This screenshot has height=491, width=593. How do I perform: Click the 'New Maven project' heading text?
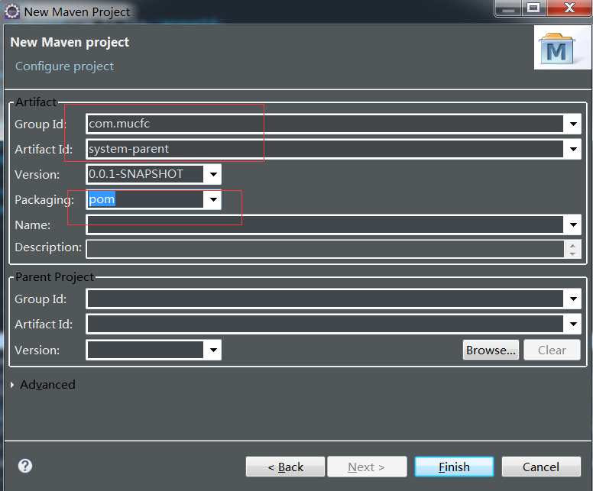[70, 42]
